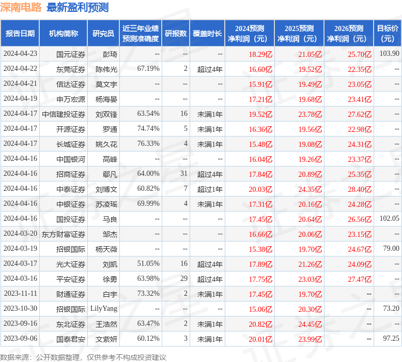Click analyst name LilyYang
Image resolution: width=402 pixels, height=362 pixels.
tap(104, 309)
